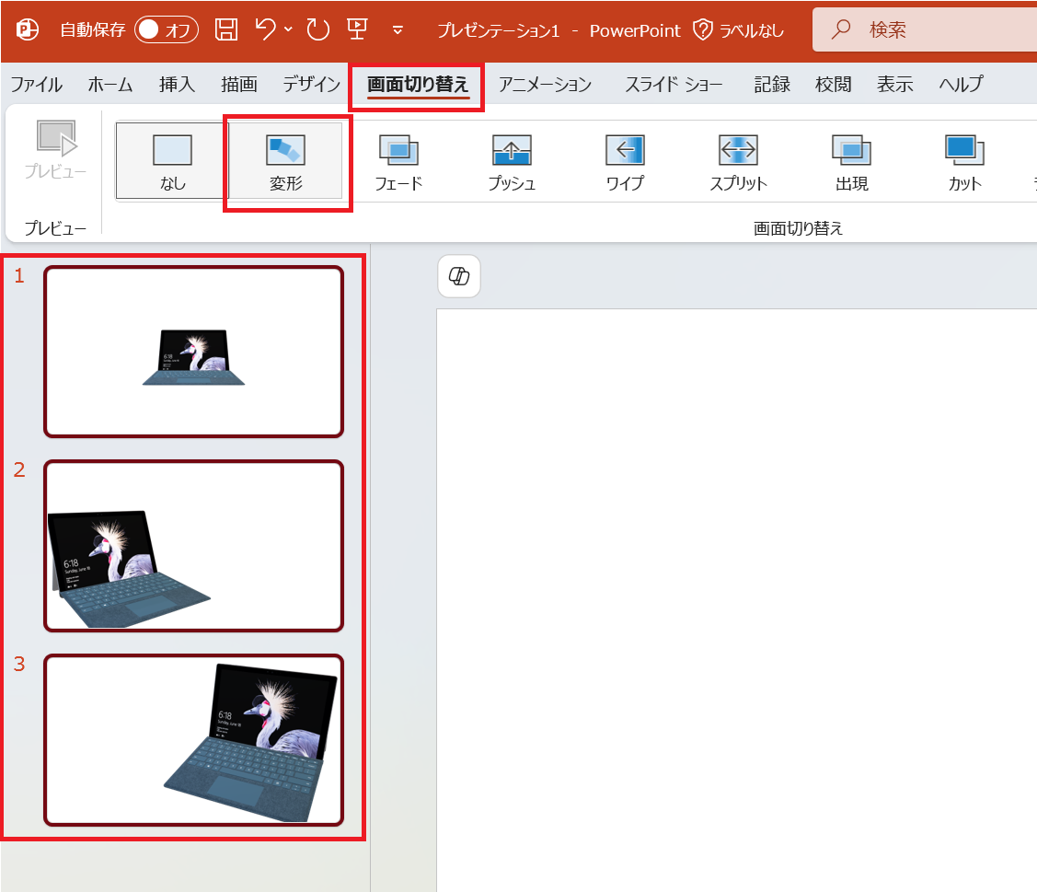Apply the Appear (出現) transition
This screenshot has width=1037, height=892.
coord(851,162)
